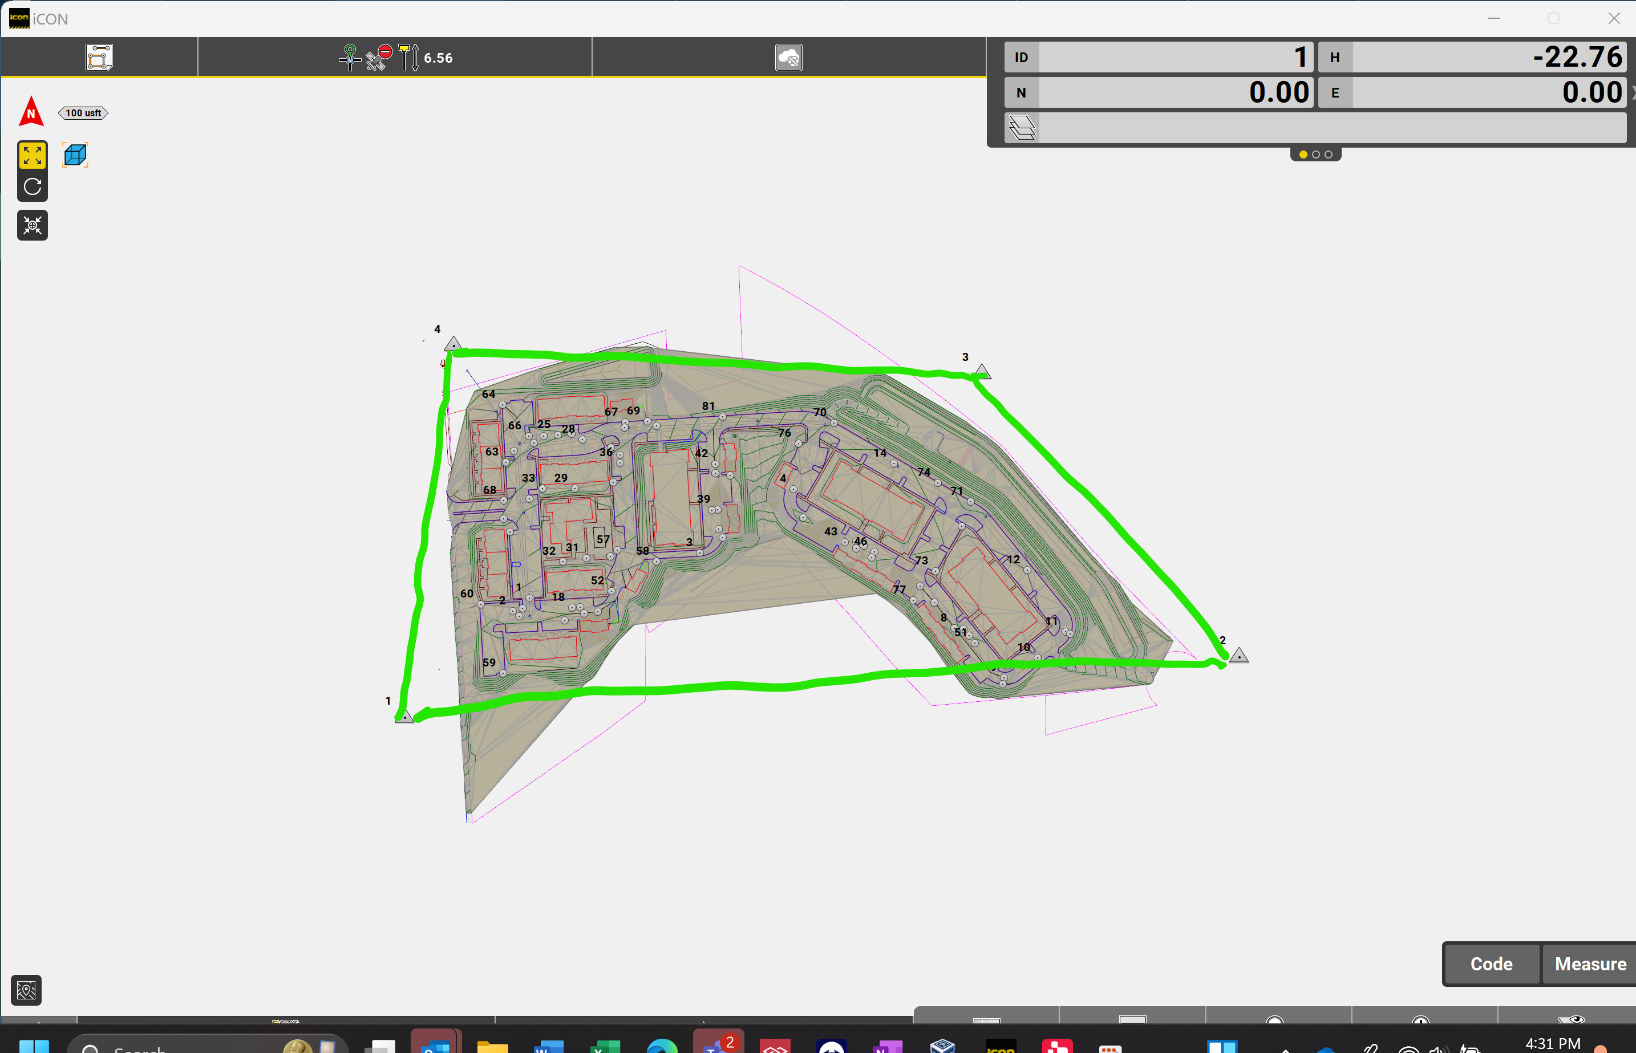This screenshot has height=1053, width=1636.
Task: Click the GNSS position status icon
Action: 350,58
